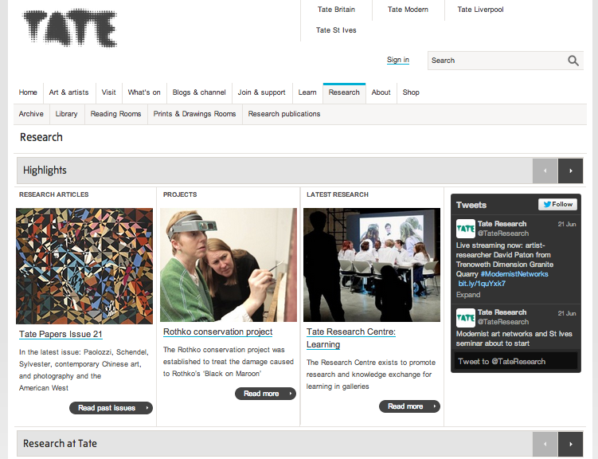
Task: Click the #ModernistNetworks hashtag
Action: click(514, 274)
